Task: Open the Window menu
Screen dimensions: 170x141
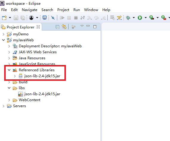Action: tap(91, 10)
